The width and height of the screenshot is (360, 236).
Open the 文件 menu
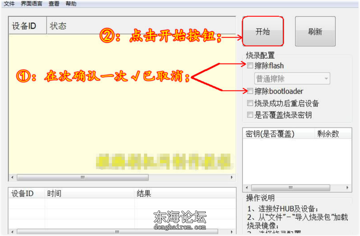point(9,4)
